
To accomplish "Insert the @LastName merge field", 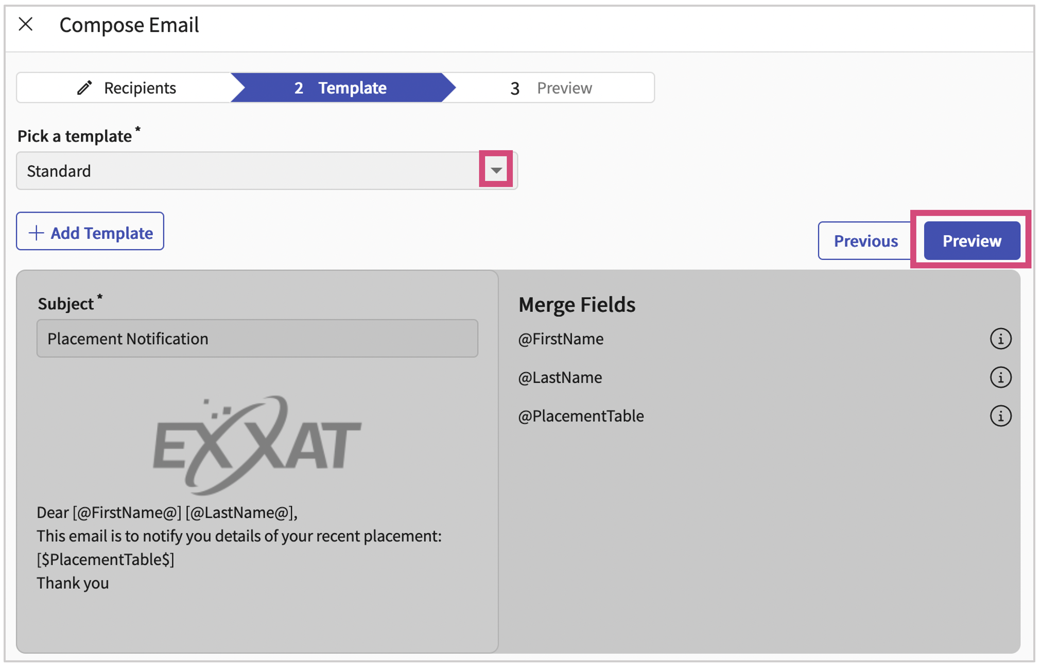I will pyautogui.click(x=560, y=377).
